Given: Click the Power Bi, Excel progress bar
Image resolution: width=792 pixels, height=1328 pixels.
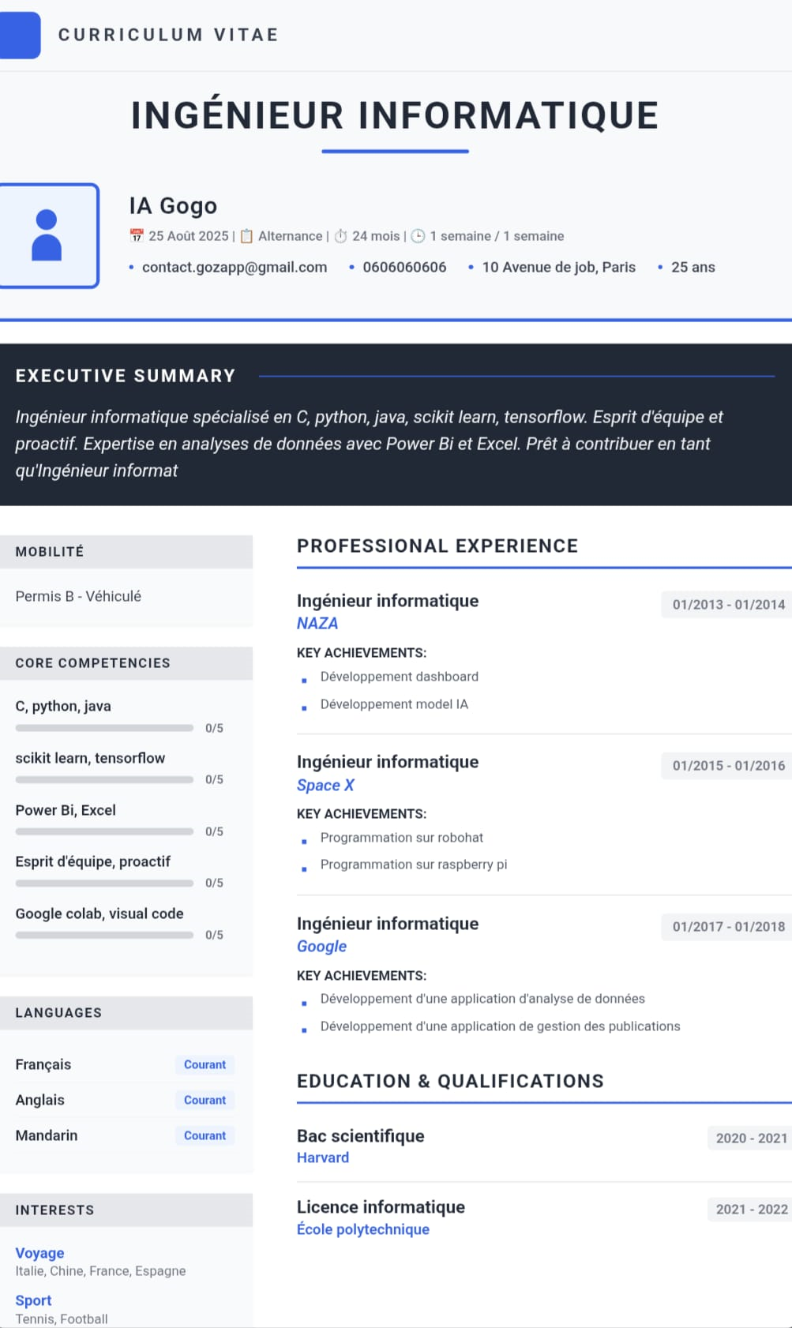Looking at the screenshot, I should point(104,831).
